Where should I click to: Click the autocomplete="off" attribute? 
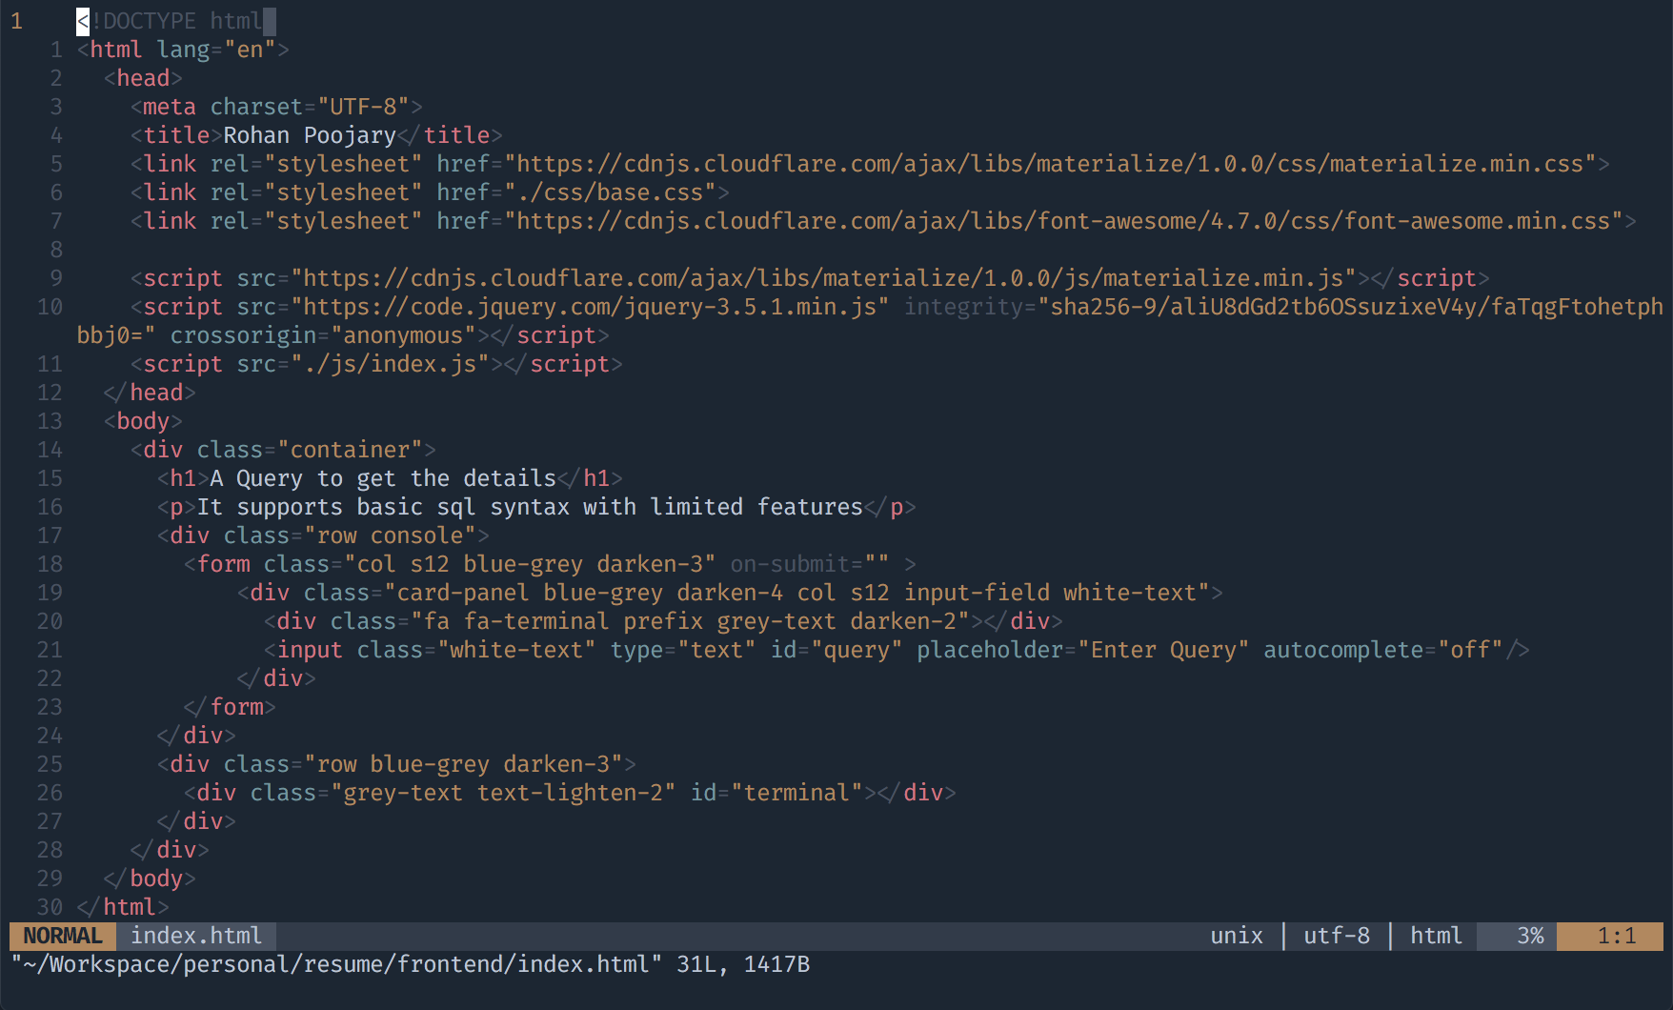click(x=1383, y=650)
